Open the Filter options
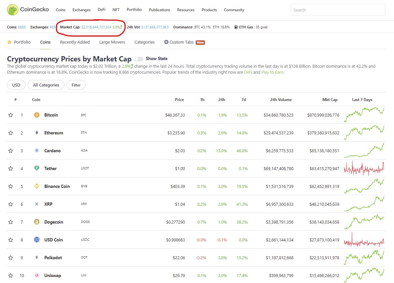Viewport: 394px width, 283px height. pyautogui.click(x=76, y=85)
